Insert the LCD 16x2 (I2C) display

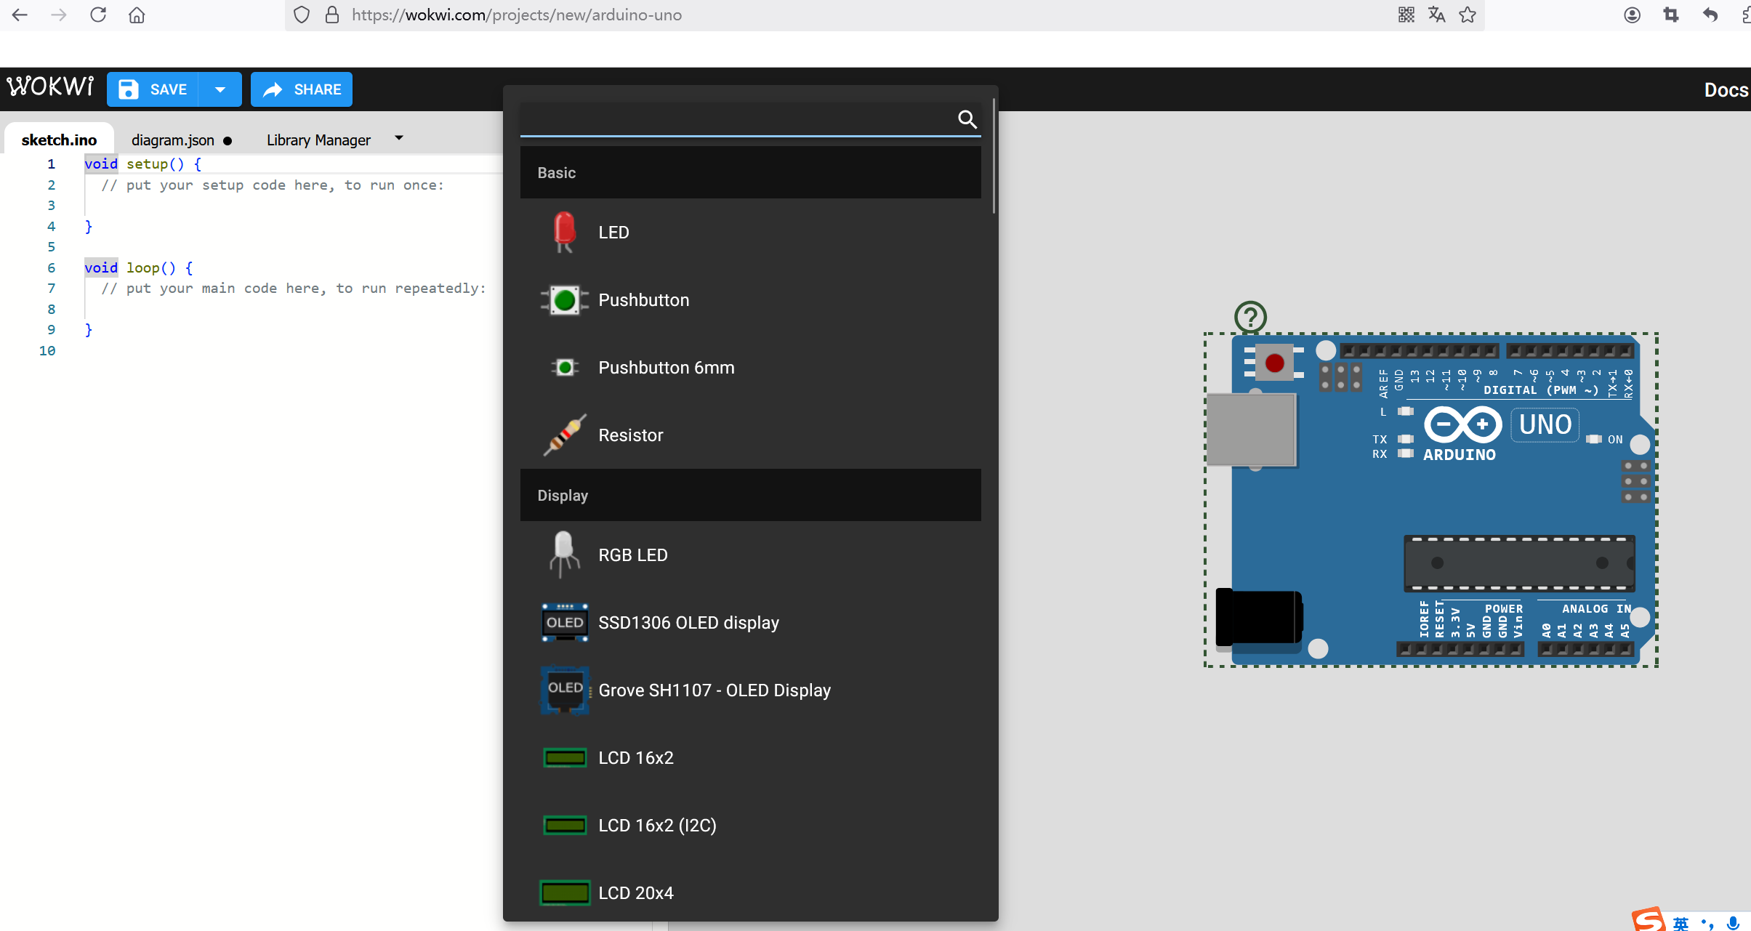point(656,826)
